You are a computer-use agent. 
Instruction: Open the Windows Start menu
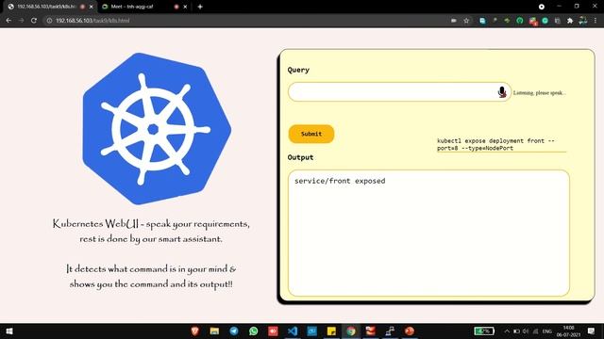(9, 331)
